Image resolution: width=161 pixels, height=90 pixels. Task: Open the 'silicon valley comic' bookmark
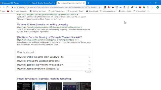108,11
